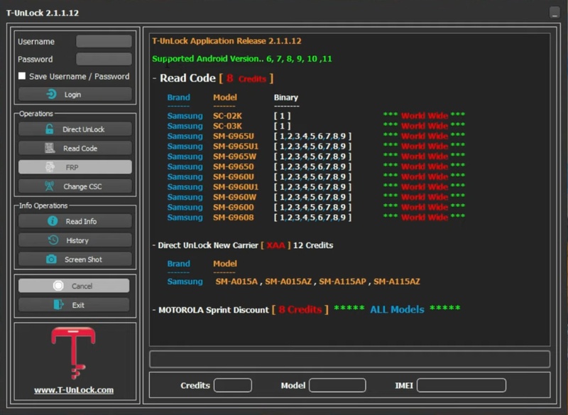
Task: Click the Username input field
Action: pyautogui.click(x=104, y=41)
